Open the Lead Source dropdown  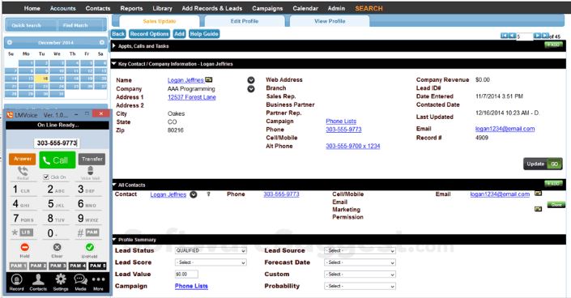click(360, 251)
